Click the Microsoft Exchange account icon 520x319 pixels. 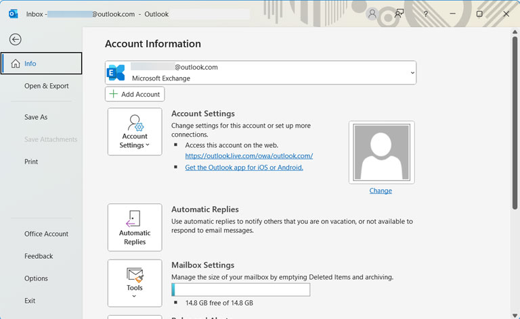116,72
